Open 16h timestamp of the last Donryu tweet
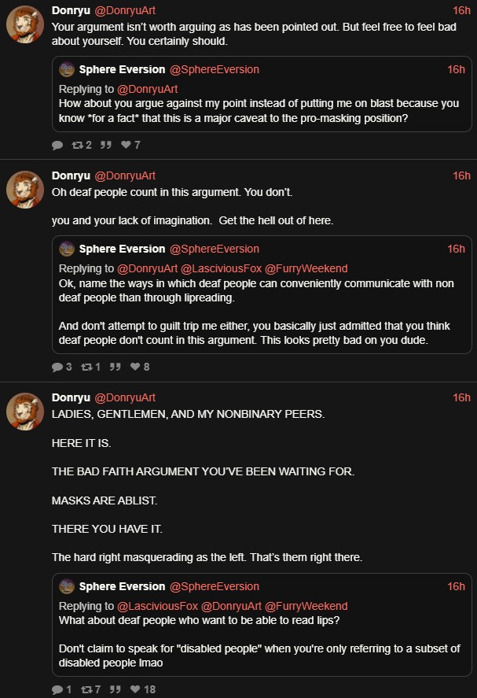 tap(461, 397)
